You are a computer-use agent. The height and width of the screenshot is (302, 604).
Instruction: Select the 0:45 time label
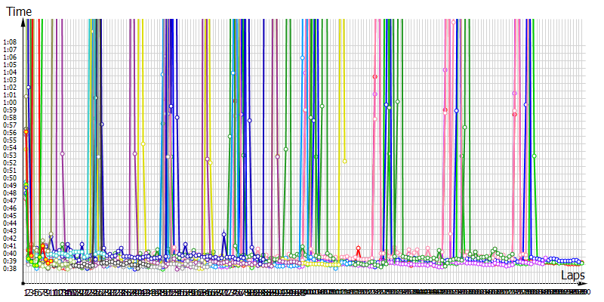point(10,215)
